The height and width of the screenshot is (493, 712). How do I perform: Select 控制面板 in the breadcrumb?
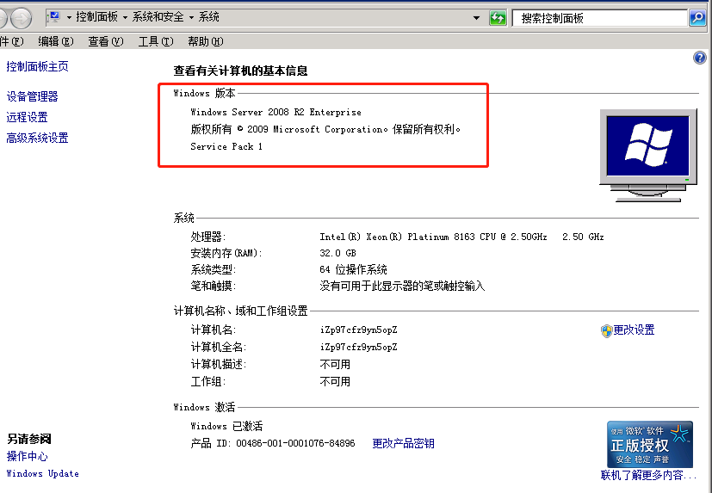[96, 17]
